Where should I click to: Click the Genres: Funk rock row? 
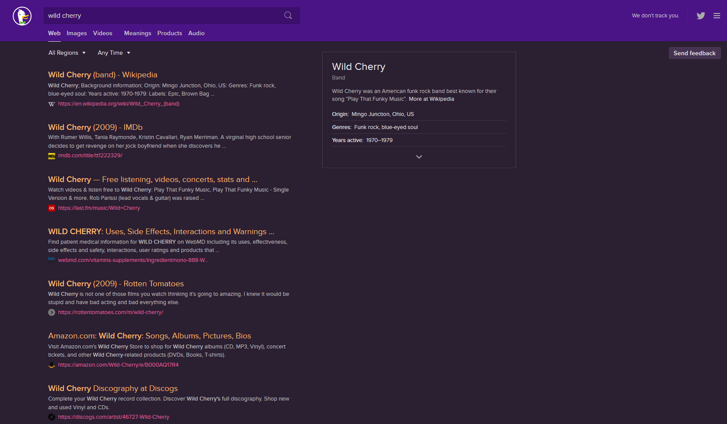419,127
